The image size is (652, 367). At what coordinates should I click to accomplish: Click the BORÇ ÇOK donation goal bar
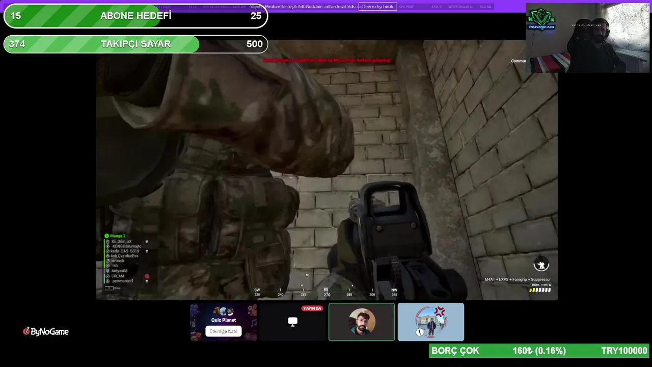pos(539,351)
